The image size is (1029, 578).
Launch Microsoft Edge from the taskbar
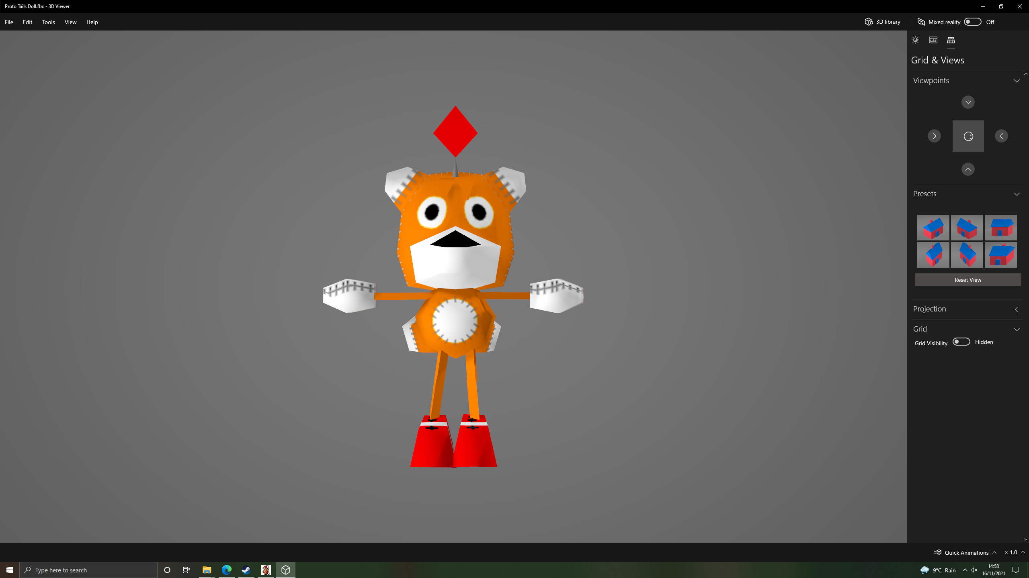pyautogui.click(x=226, y=570)
